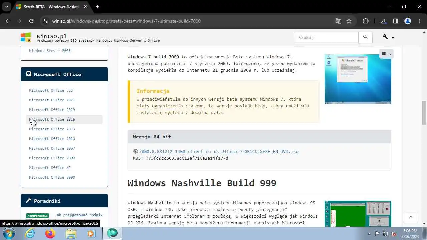427x240 pixels.
Task: Bookmark this page with the star icon
Action: (x=349, y=21)
